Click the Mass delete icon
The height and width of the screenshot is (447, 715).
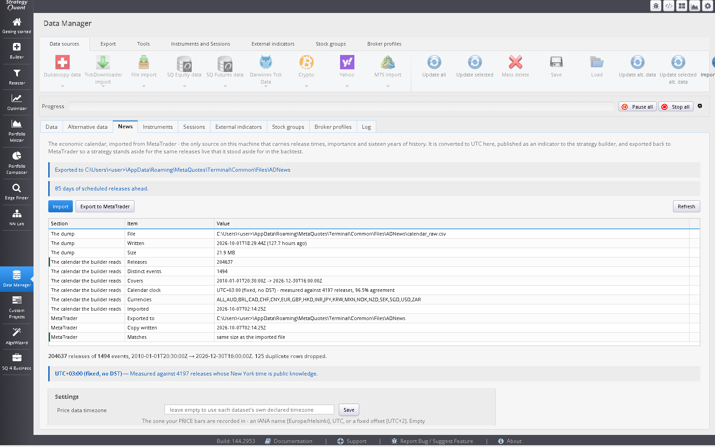[516, 62]
